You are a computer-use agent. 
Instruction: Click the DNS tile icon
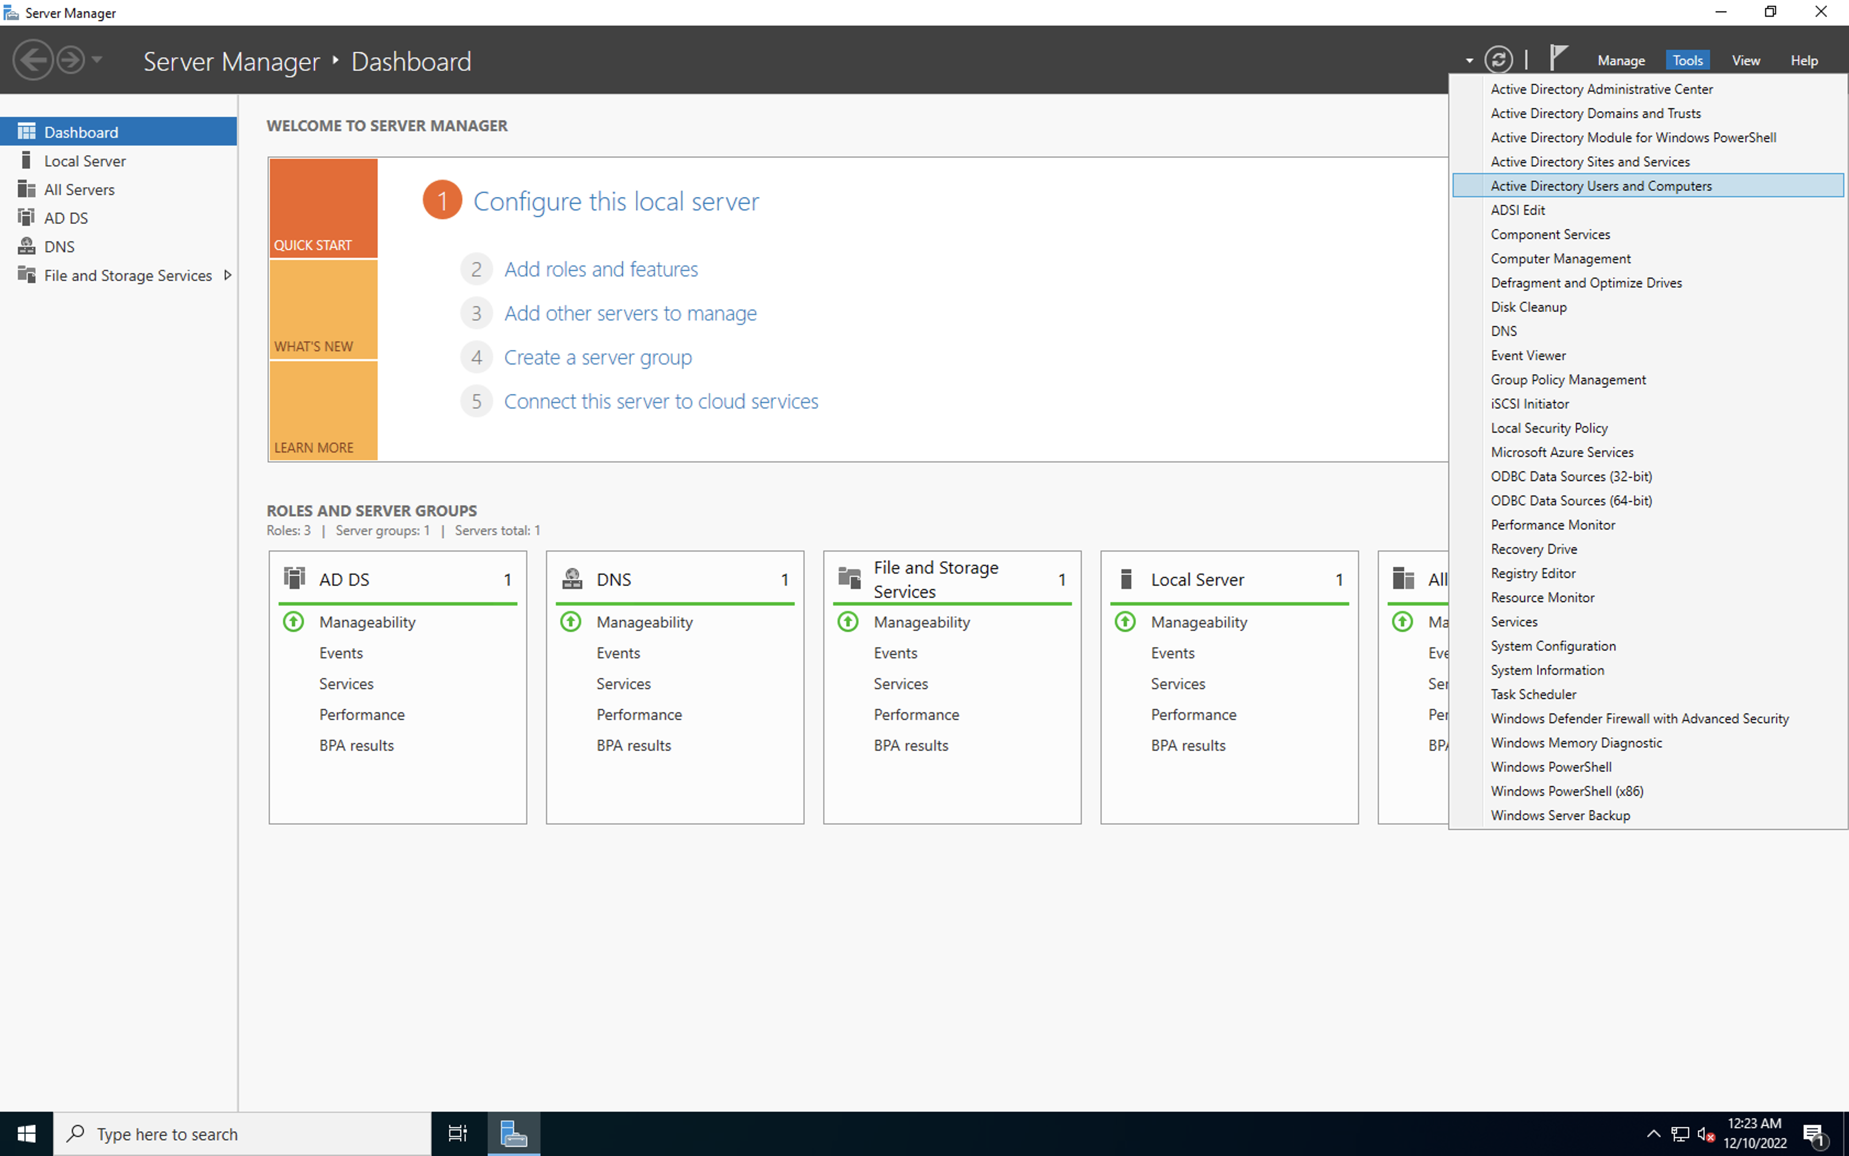[572, 578]
